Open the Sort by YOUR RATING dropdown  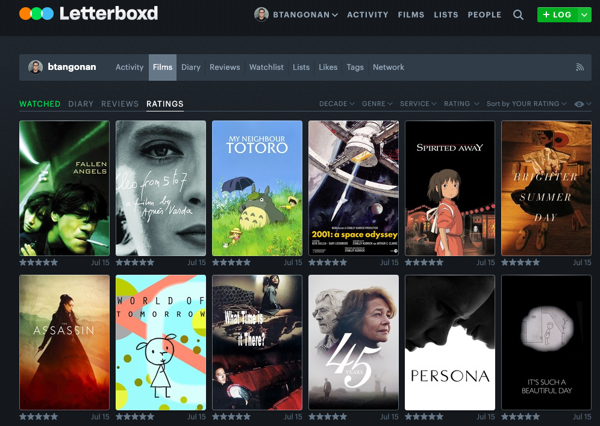click(527, 104)
